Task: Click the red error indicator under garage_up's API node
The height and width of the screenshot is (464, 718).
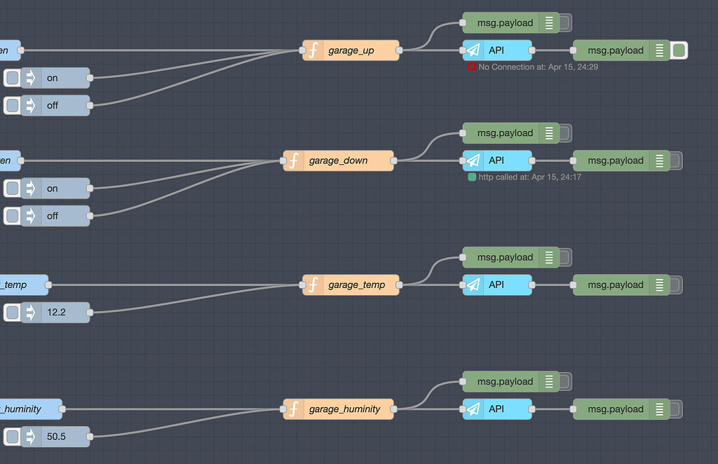Action: pos(470,67)
